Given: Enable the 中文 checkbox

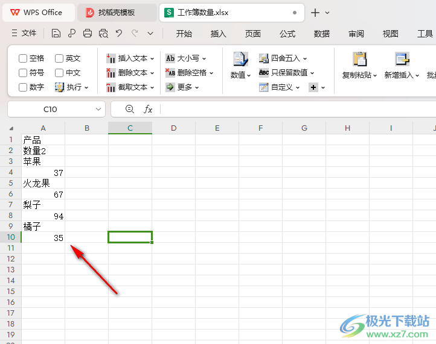Looking at the screenshot, I should tap(59, 73).
